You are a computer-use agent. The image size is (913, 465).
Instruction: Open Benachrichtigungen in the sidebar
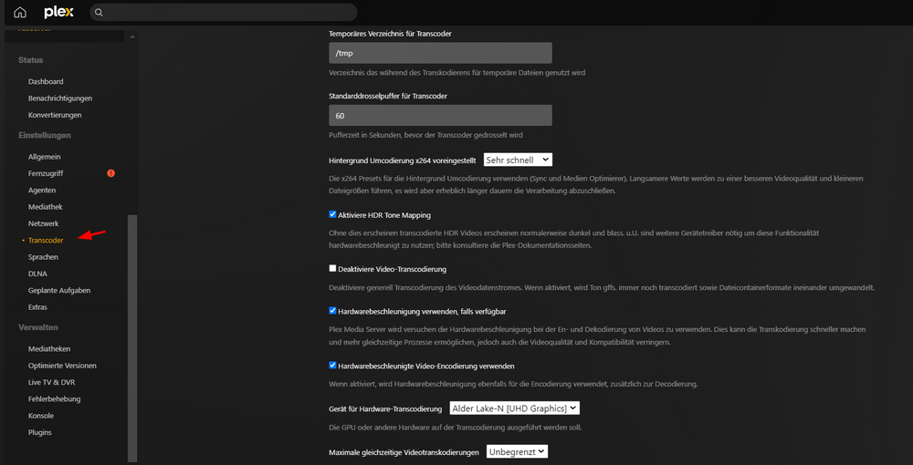(60, 98)
